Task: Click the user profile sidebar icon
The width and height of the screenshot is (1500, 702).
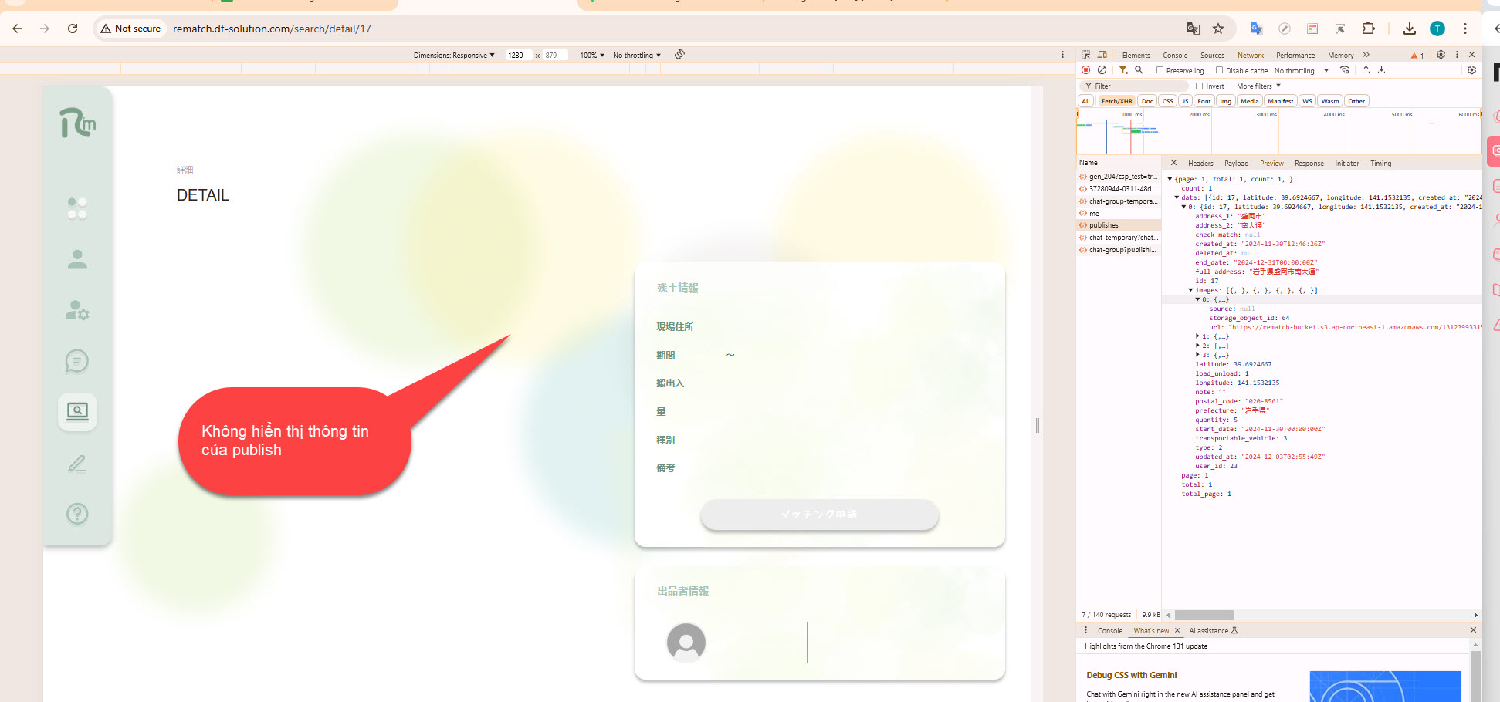Action: (77, 259)
